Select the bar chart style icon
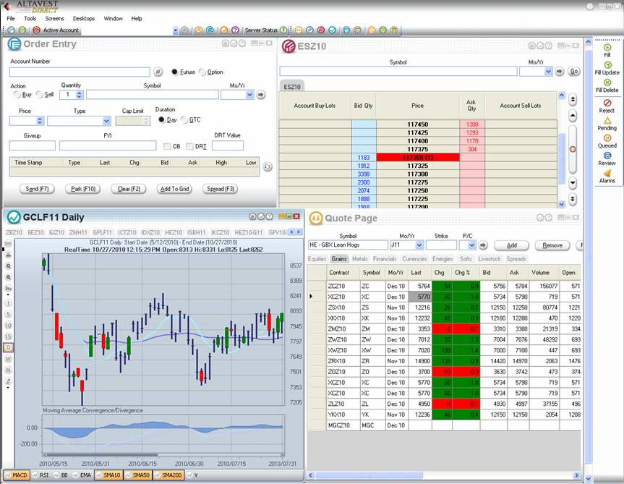 [x=8, y=288]
